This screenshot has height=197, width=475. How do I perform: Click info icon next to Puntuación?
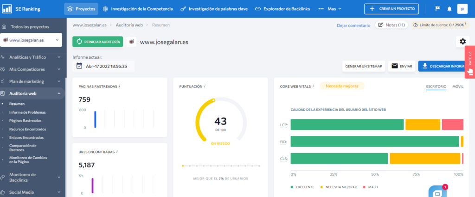click(x=205, y=86)
